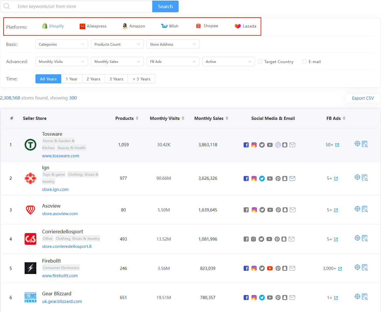The height and width of the screenshot is (312, 381).
Task: Open Asoview's Instagram icon
Action: [x=254, y=210]
